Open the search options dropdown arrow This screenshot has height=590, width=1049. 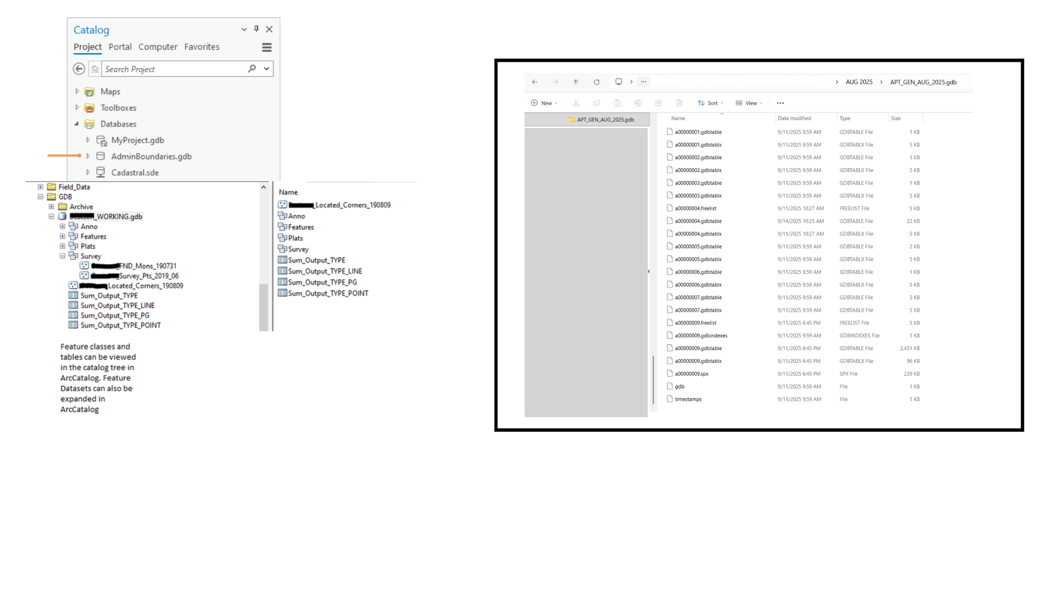pyautogui.click(x=266, y=69)
